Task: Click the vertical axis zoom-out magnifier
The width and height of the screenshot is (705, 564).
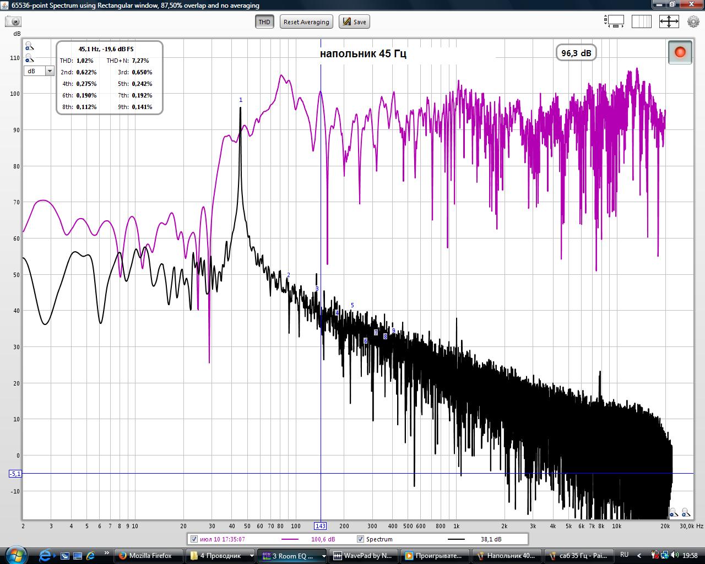Action: point(29,58)
